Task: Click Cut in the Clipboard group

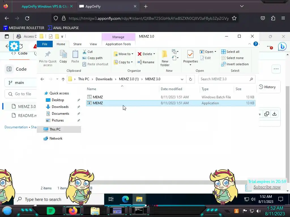Action: [x=88, y=52]
